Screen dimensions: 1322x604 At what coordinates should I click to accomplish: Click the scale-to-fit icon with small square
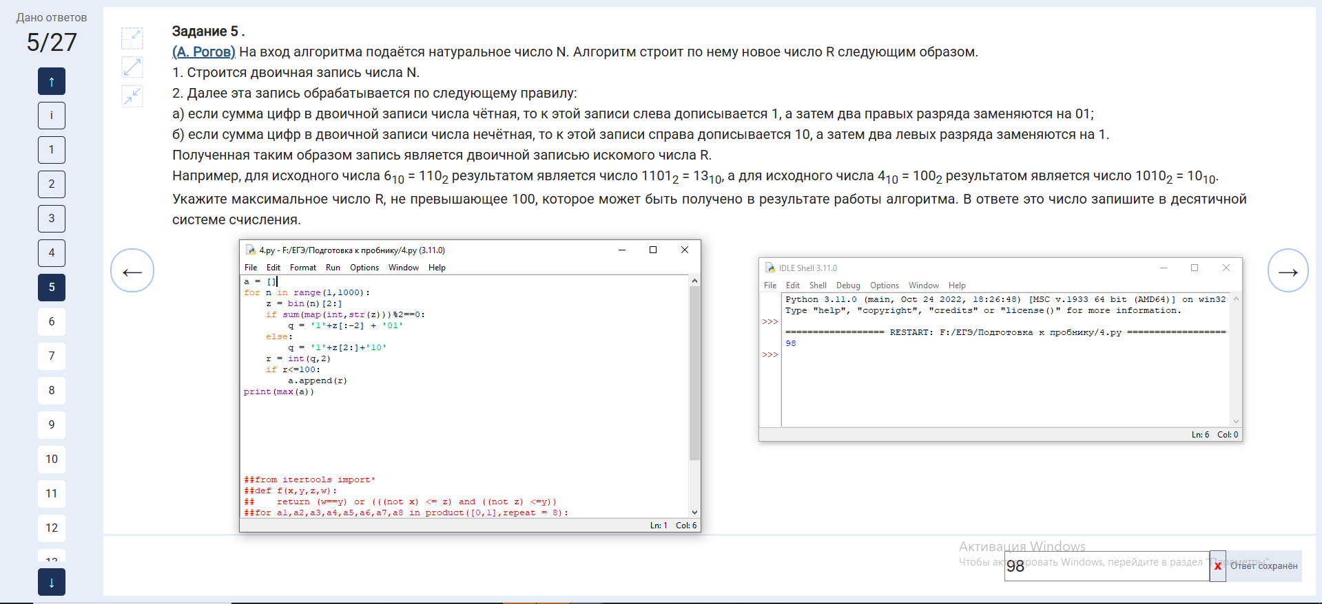(x=132, y=39)
